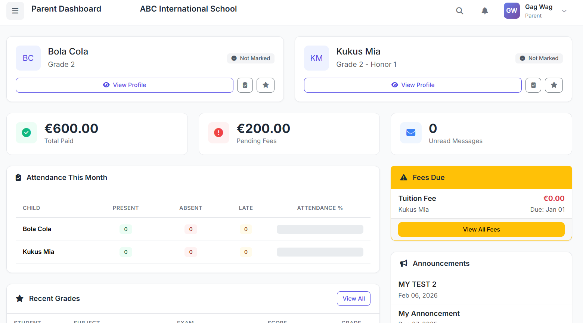The image size is (583, 323).
Task: Open Bola Cola's grades star icon
Action: click(x=266, y=85)
